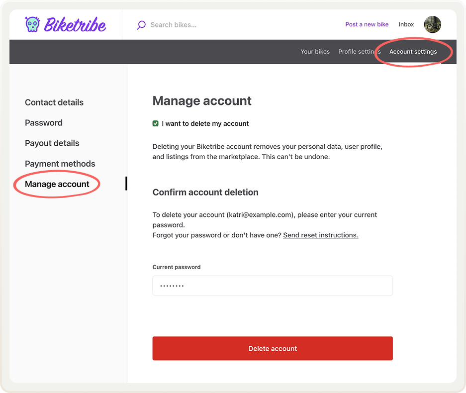Screen dimensions: 466x393
Task: Open Payout details settings
Action: click(x=52, y=143)
